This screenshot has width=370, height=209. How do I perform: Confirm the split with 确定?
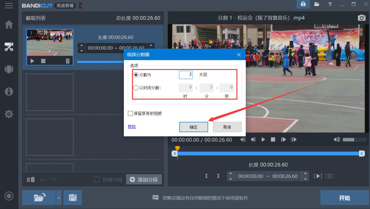click(x=194, y=127)
